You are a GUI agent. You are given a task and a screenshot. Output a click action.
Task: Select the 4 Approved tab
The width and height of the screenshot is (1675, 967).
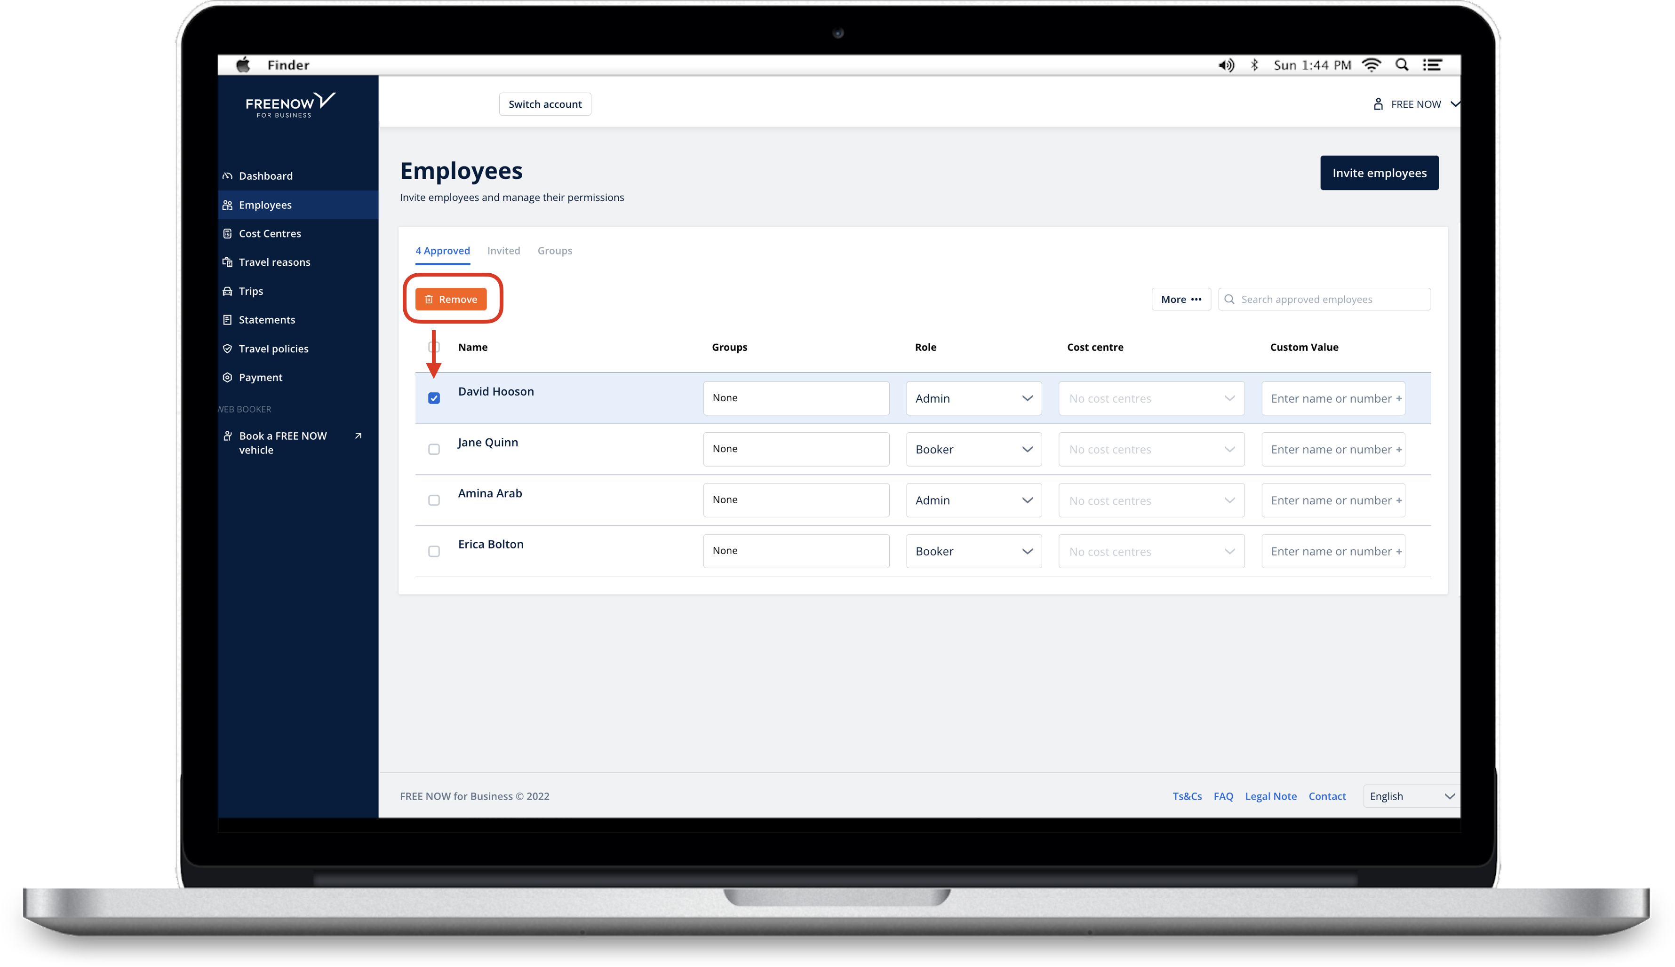(442, 251)
